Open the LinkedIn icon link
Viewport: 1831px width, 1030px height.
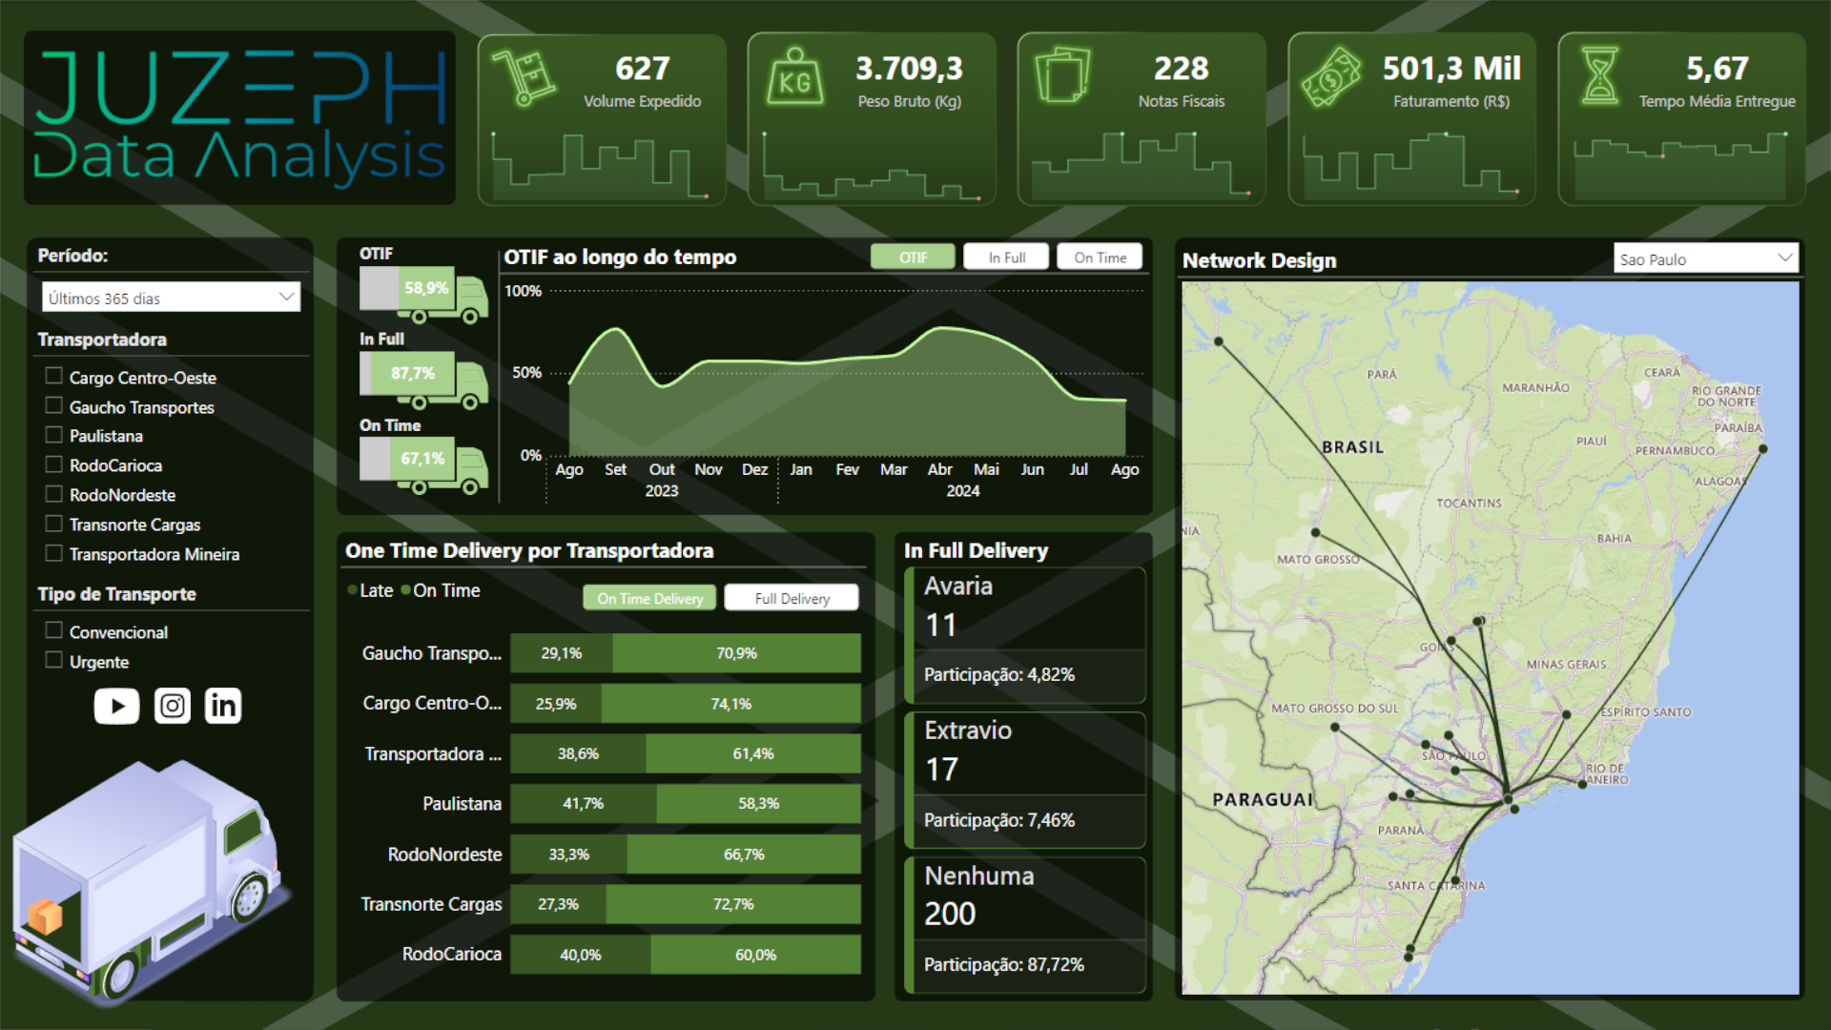click(223, 706)
